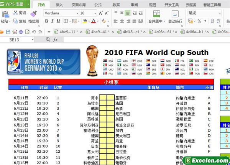Toggle bottom vertical alignment

(128, 13)
